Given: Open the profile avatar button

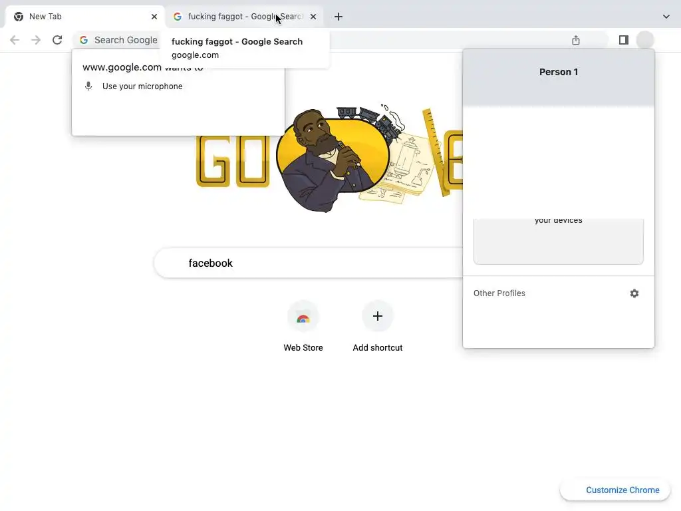Looking at the screenshot, I should click(645, 40).
